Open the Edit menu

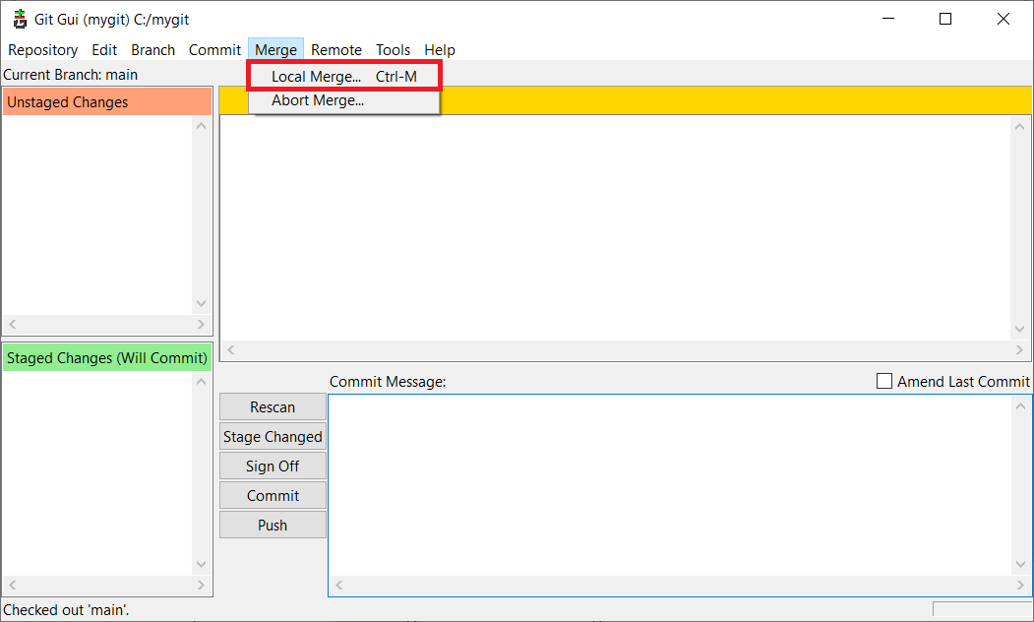[x=104, y=50]
